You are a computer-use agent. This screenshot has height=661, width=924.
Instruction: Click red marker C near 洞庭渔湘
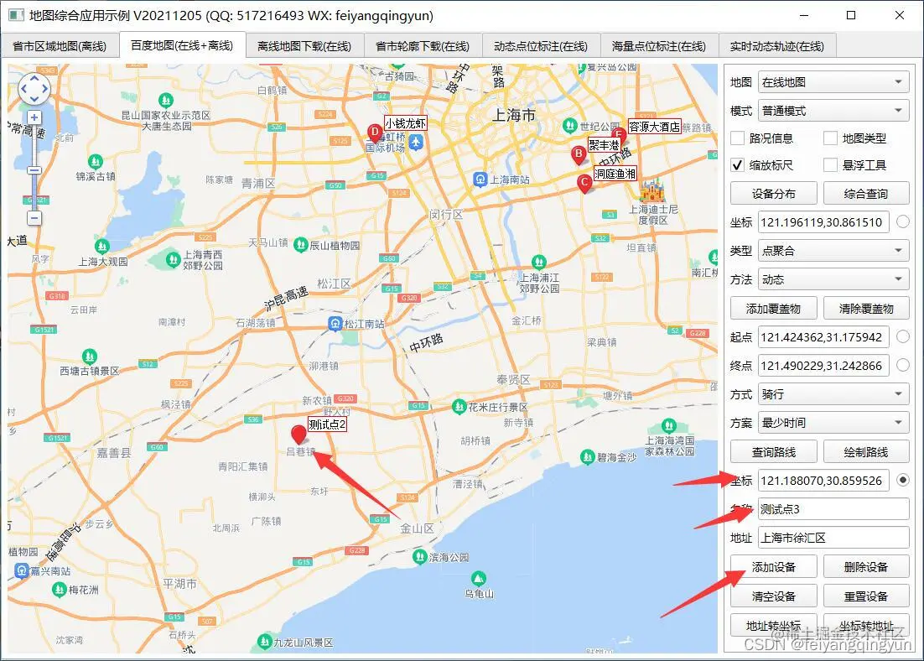coord(584,184)
